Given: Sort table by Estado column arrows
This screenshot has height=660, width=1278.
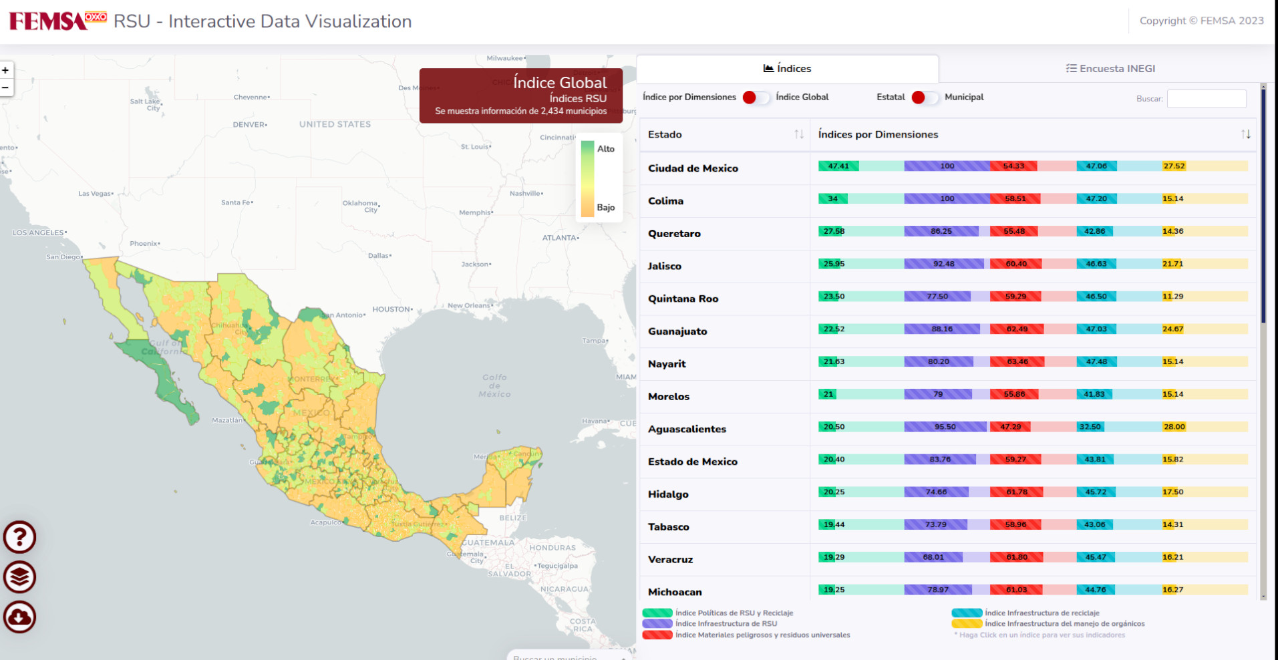Looking at the screenshot, I should [x=798, y=134].
